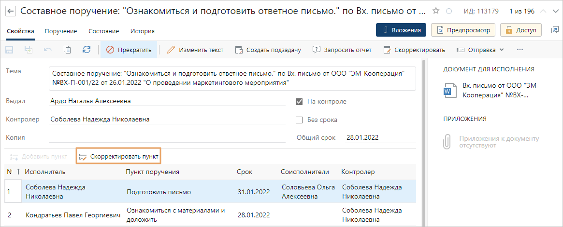
Task: Click the refresh icon in the toolbar
Action: [87, 50]
